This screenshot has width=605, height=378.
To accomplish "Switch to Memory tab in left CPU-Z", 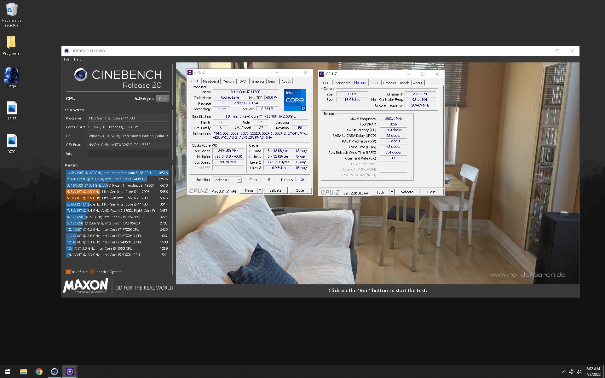I will coord(228,81).
